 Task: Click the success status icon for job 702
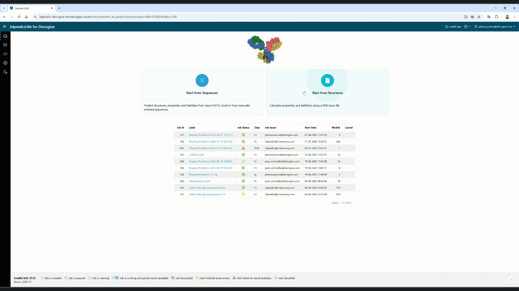(x=243, y=141)
